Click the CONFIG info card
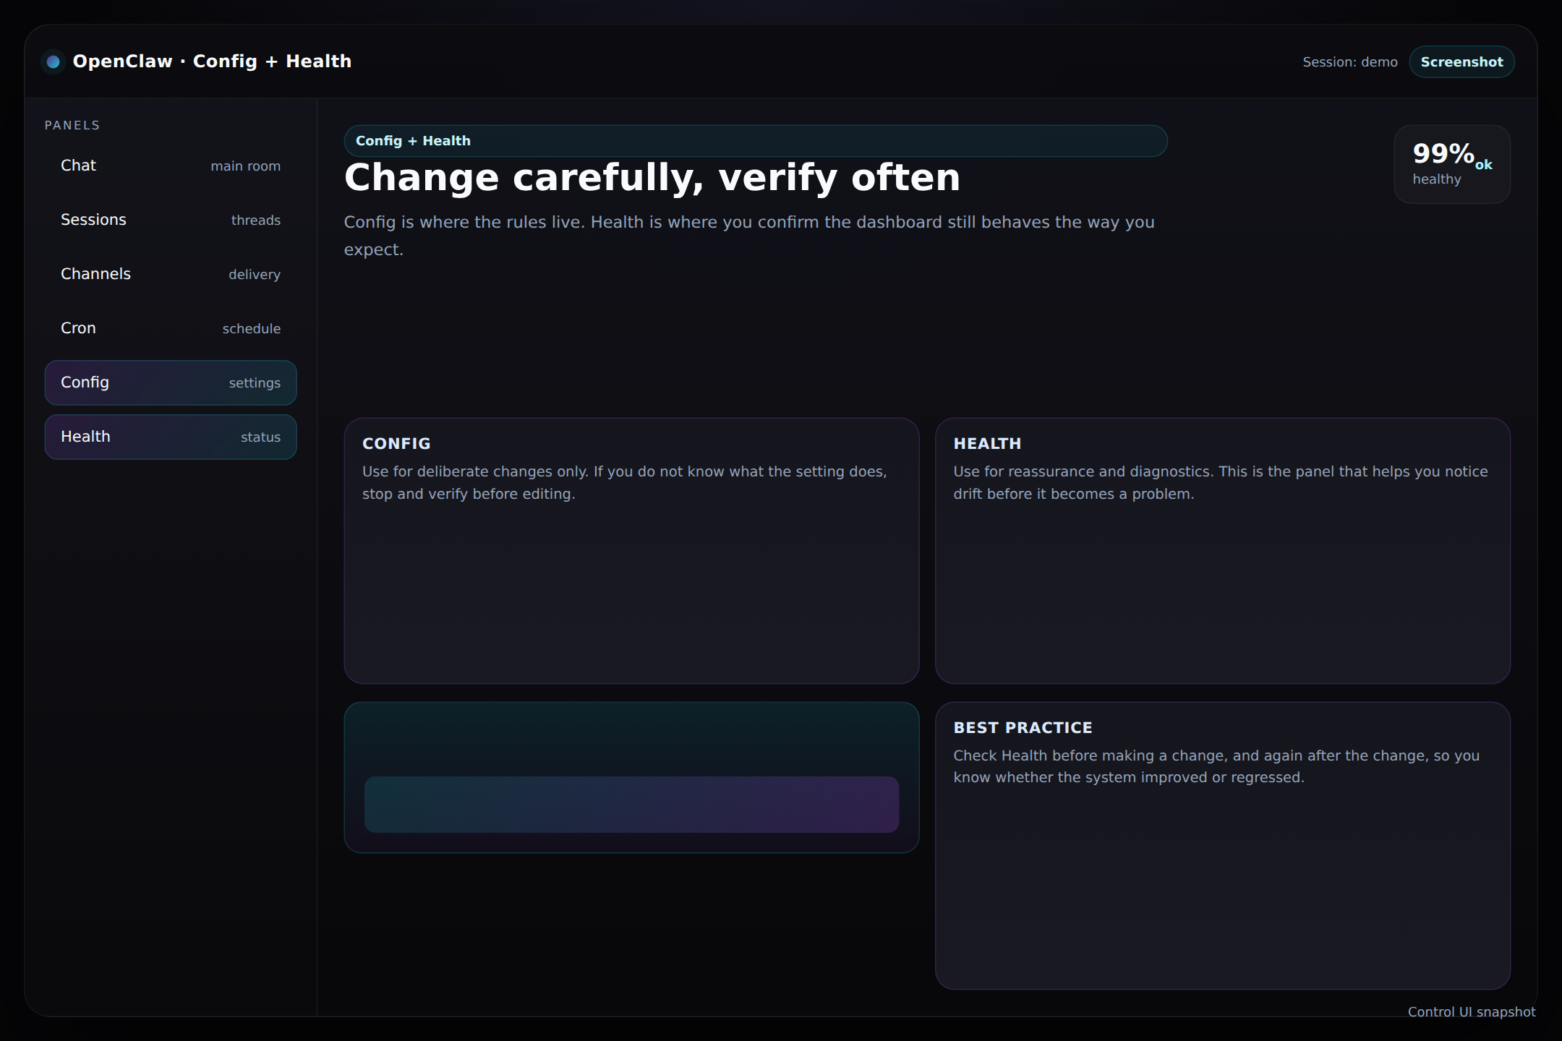The image size is (1562, 1041). coord(631,551)
